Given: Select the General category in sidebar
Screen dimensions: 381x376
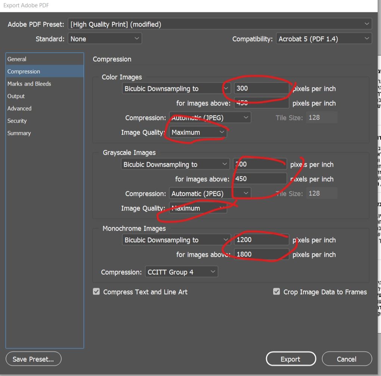Looking at the screenshot, I should tap(17, 59).
